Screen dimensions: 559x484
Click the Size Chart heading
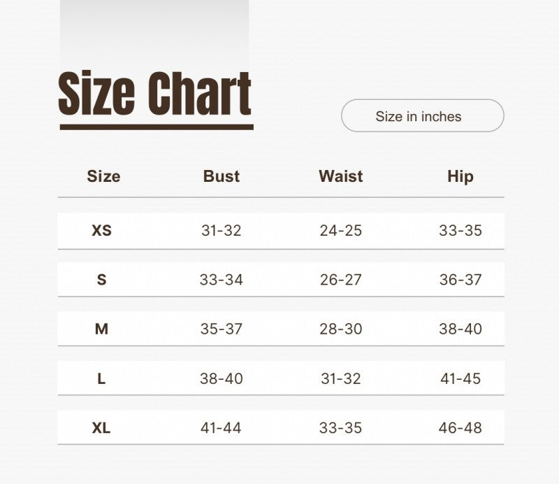pos(155,94)
